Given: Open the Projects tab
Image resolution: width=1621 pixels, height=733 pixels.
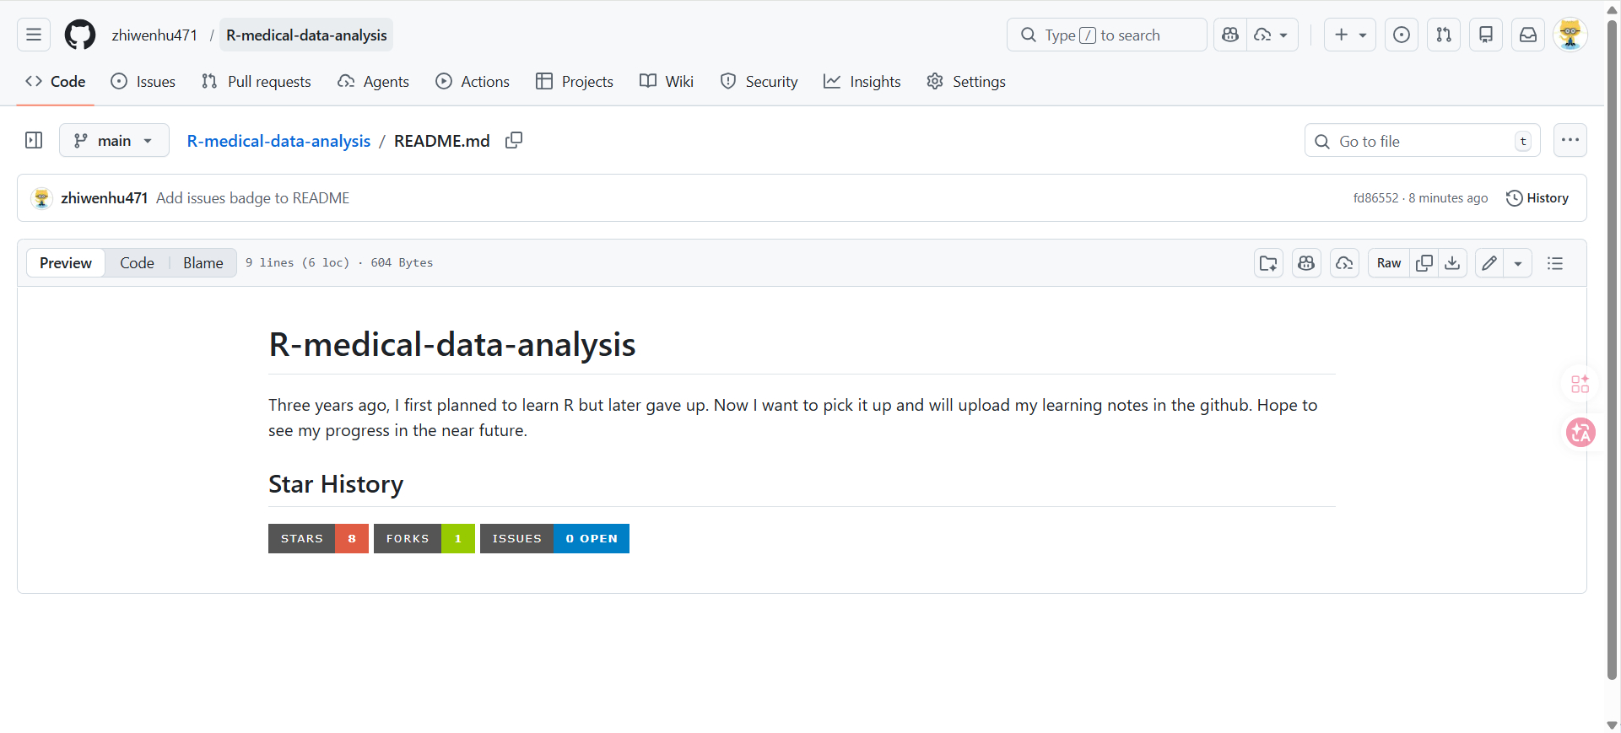Looking at the screenshot, I should pos(575,82).
